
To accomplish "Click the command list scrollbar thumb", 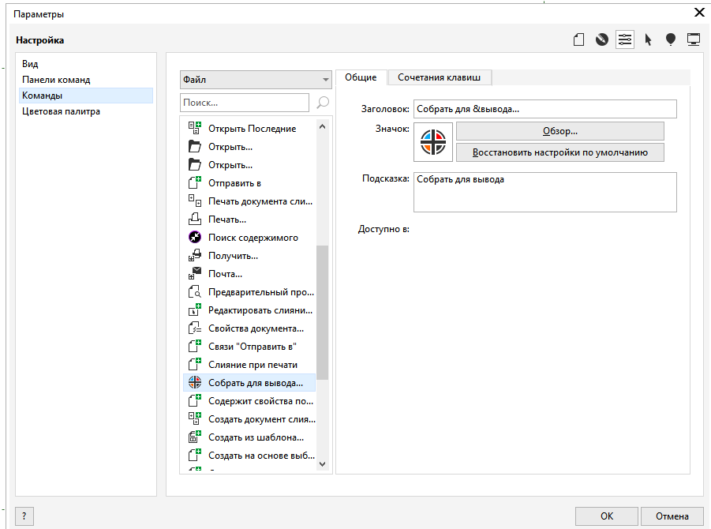I will click(323, 312).
